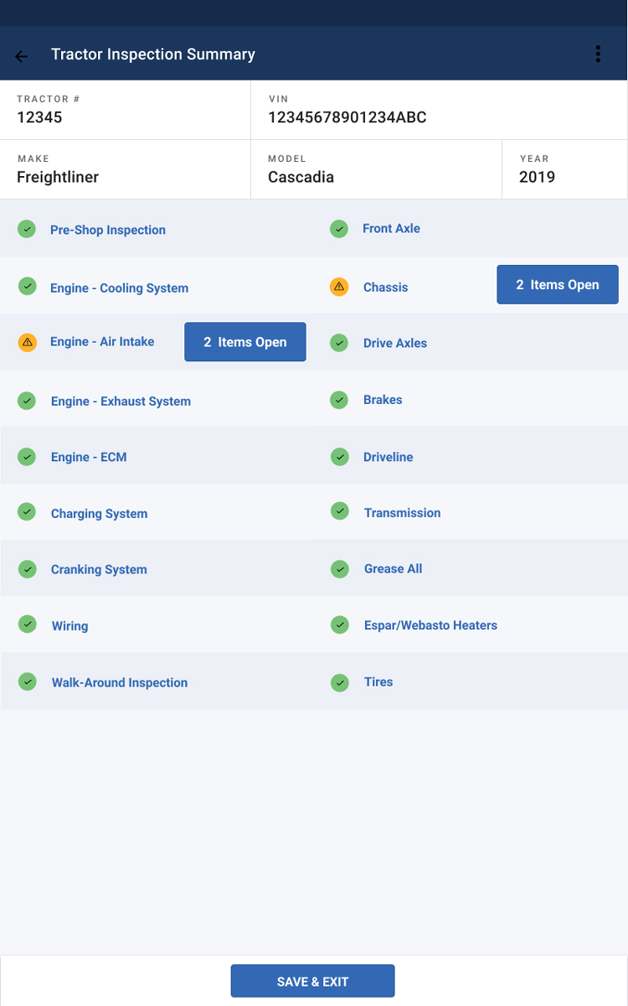Open the Drive Axles inspection section
This screenshot has width=628, height=1006.
coord(394,344)
